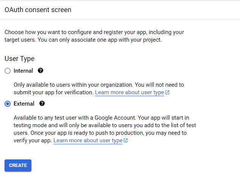Image resolution: width=240 pixels, height=184 pixels.
Task: Open Learn more about user type under External
Action: pyautogui.click(x=88, y=140)
